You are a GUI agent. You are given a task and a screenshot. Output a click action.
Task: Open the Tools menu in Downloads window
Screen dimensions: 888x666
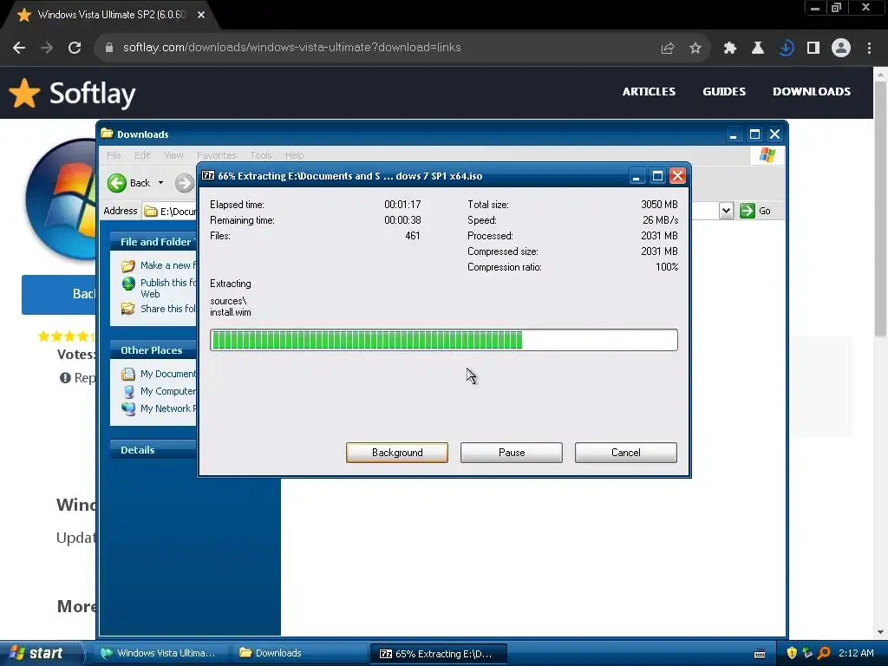point(260,155)
